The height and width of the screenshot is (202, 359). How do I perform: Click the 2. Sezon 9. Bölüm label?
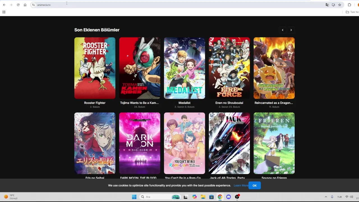[185, 107]
